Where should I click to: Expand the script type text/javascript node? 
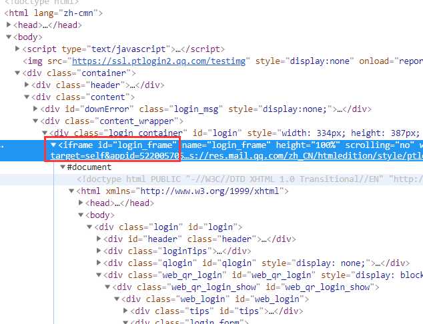click(17, 49)
